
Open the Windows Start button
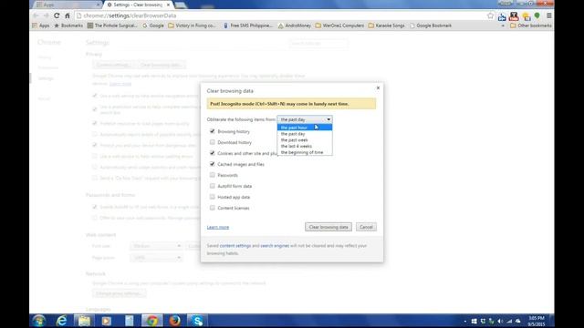pyautogui.click(x=39, y=321)
